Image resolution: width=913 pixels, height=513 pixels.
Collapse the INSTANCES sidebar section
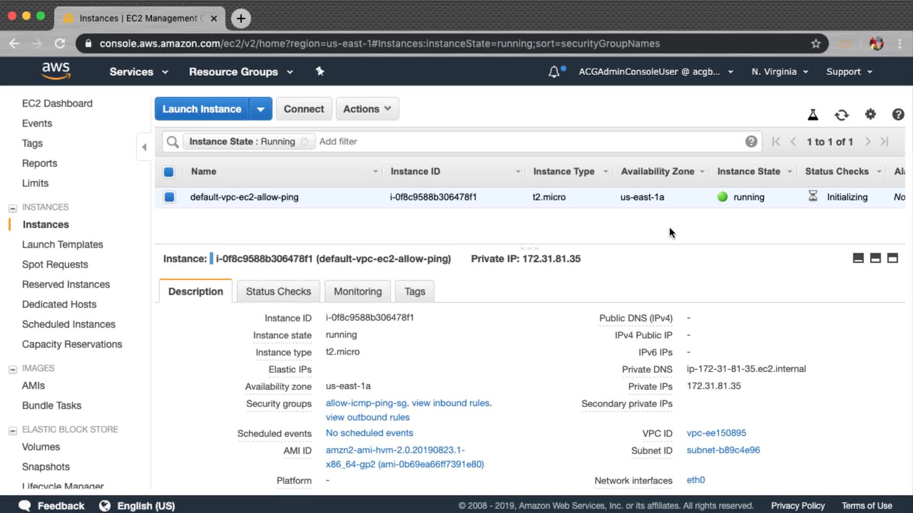coord(13,208)
